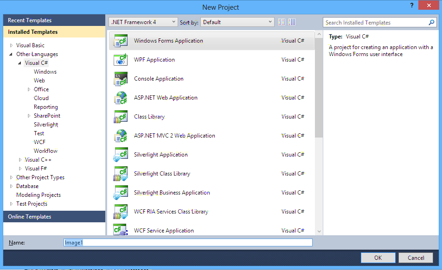Image resolution: width=442 pixels, height=270 pixels.
Task: Select the WCF RIA Services Class Library icon
Action: pyautogui.click(x=120, y=211)
